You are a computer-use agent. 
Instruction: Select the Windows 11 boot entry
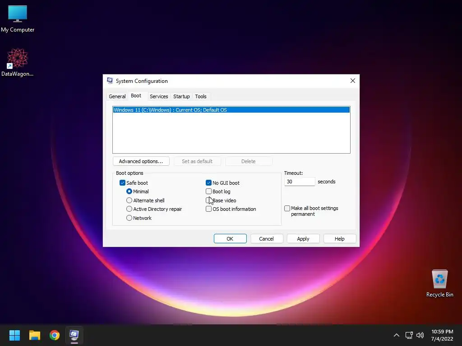pyautogui.click(x=231, y=110)
